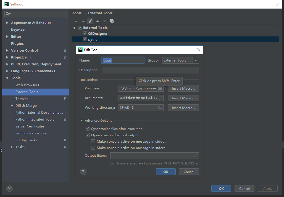The width and height of the screenshot is (284, 197).
Task: Click project-level icon next to Project: run
Action: pyautogui.click(x=65, y=57)
